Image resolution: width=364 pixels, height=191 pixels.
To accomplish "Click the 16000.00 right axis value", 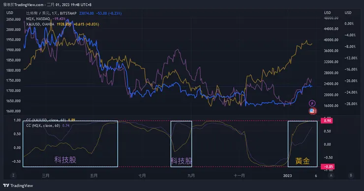I will point(331,106).
